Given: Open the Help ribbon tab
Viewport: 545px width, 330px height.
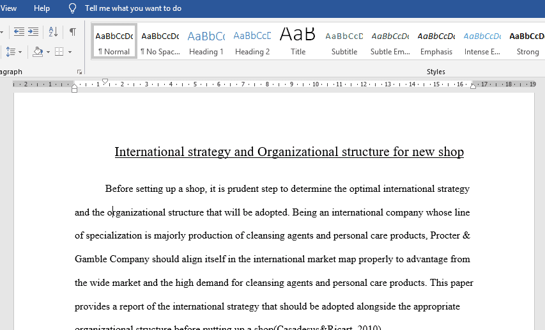Looking at the screenshot, I should pyautogui.click(x=42, y=8).
